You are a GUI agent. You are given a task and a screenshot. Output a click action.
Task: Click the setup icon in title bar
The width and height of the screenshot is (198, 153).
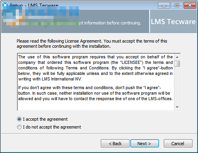(5, 5)
